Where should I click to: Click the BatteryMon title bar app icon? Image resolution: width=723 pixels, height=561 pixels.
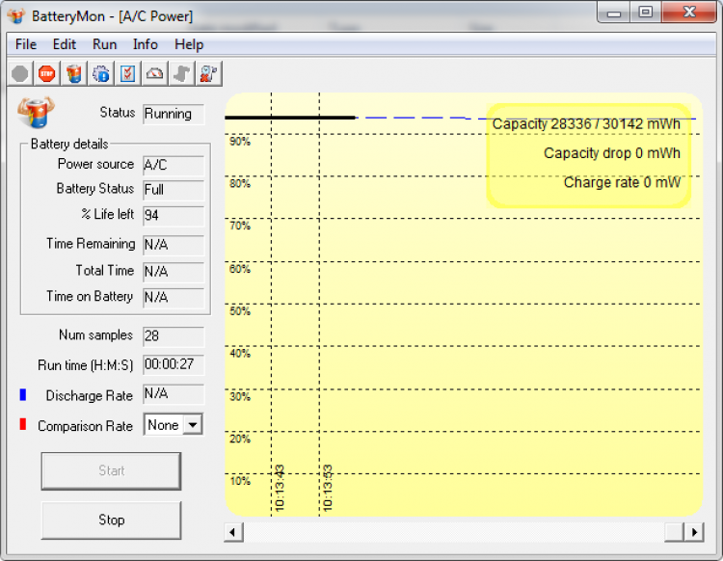(16, 15)
